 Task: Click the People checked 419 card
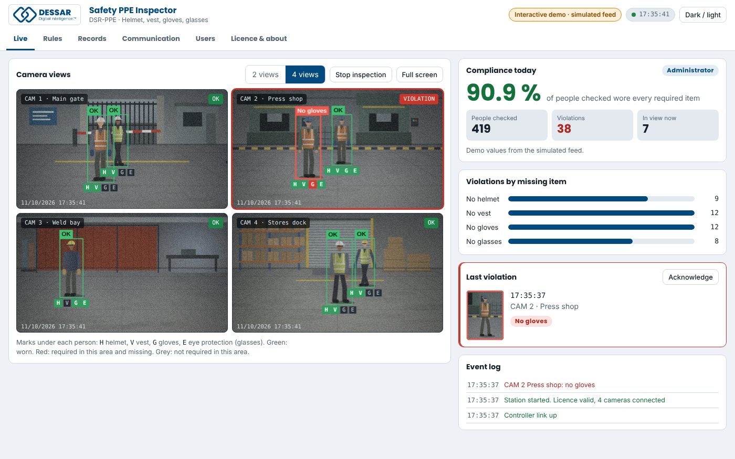coord(507,125)
